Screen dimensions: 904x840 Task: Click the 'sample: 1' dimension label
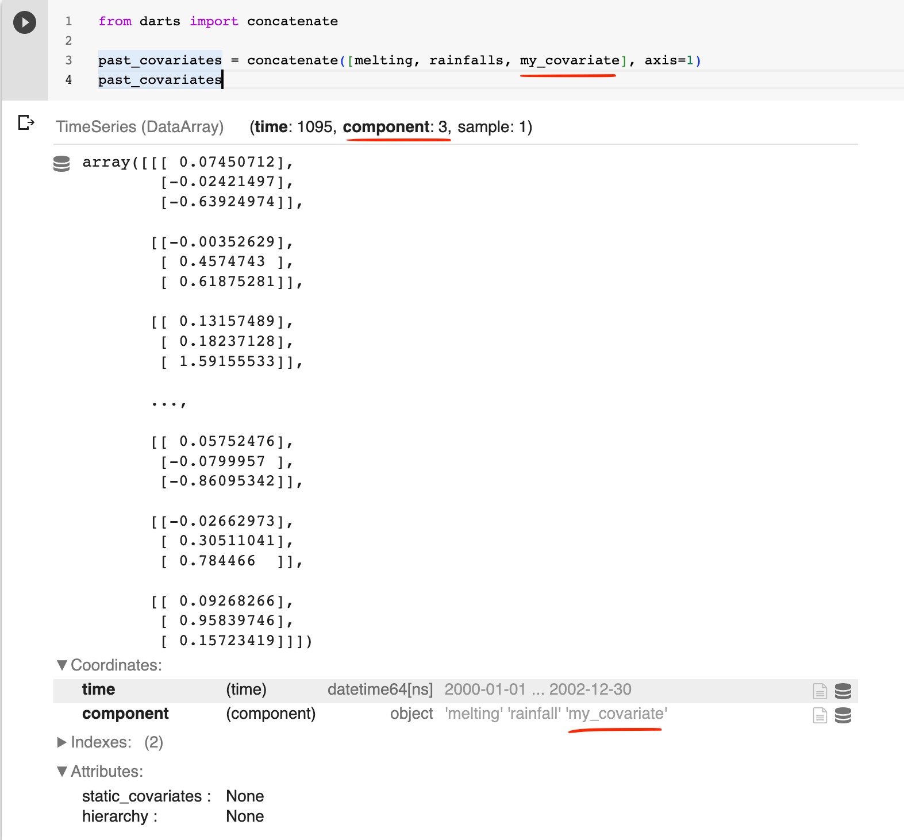click(491, 127)
